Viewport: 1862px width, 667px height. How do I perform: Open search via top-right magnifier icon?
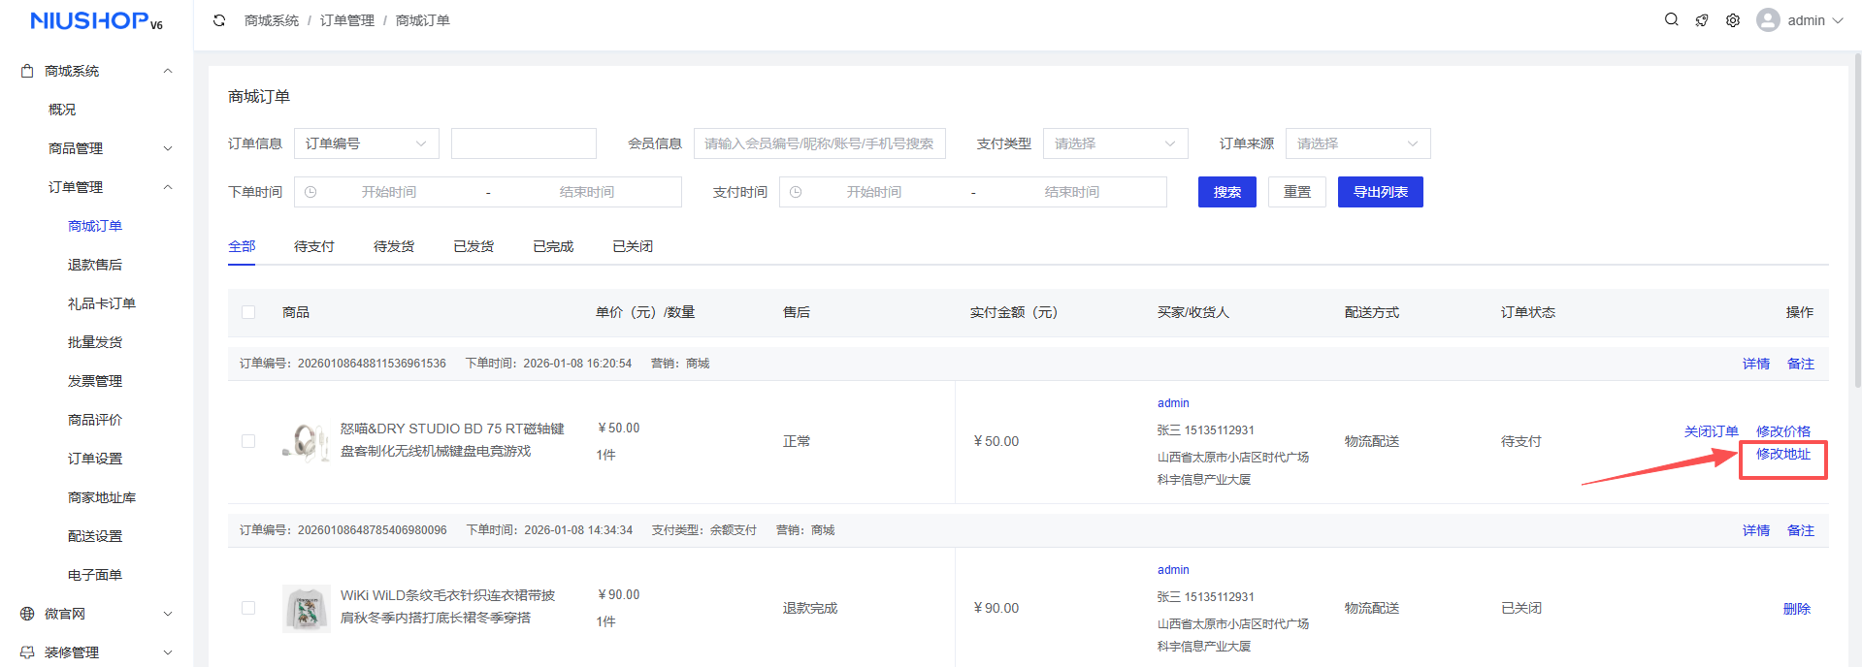coord(1671,19)
